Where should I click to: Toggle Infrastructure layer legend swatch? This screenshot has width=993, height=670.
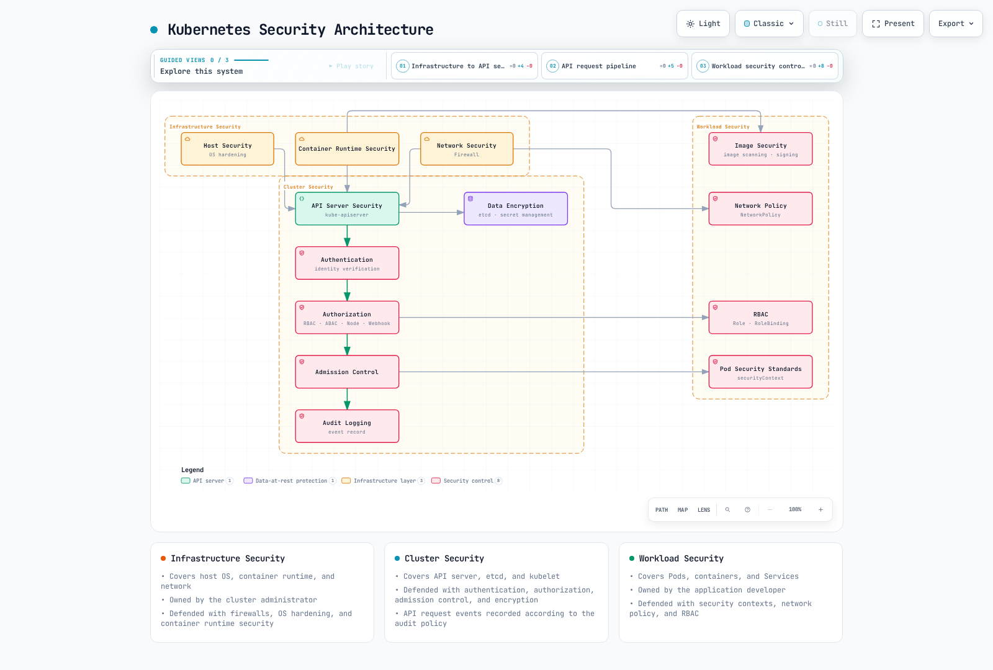point(346,481)
